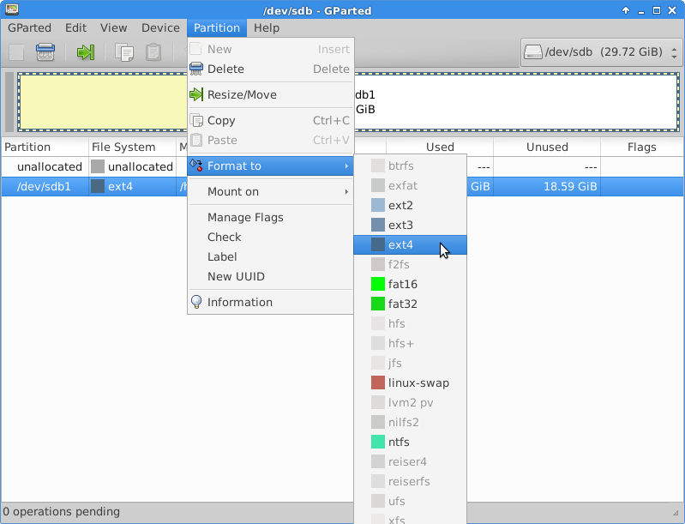685x524 pixels.
Task: Select Information menu entry
Action: [270, 303]
